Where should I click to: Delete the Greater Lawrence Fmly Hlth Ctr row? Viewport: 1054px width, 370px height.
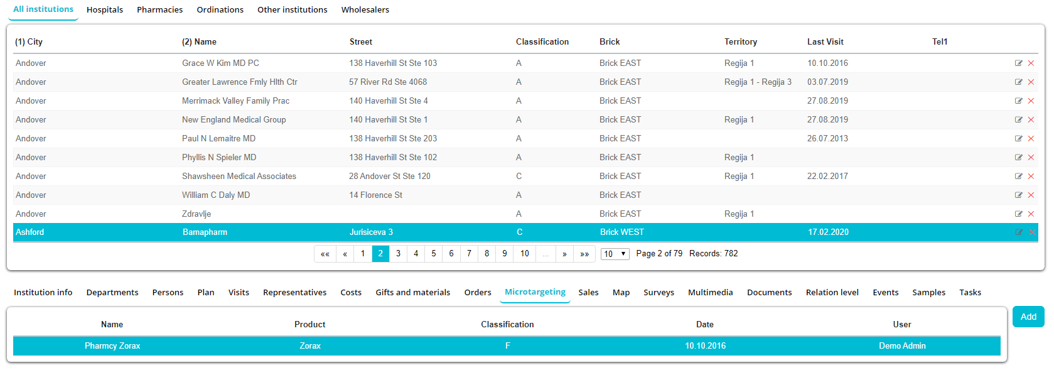1031,82
